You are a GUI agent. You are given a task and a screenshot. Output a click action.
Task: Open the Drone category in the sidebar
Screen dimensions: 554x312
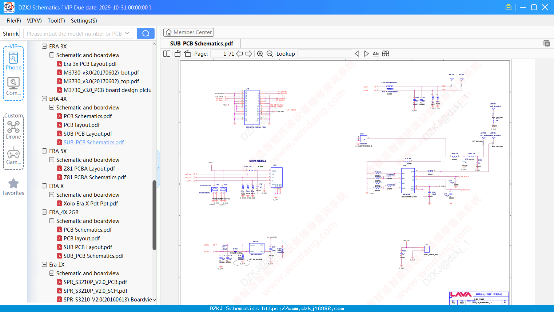13,130
